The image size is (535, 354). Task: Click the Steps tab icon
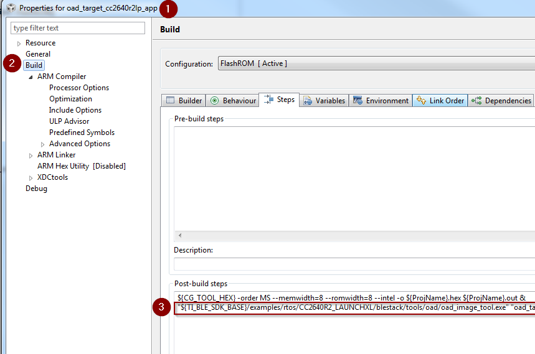[269, 100]
